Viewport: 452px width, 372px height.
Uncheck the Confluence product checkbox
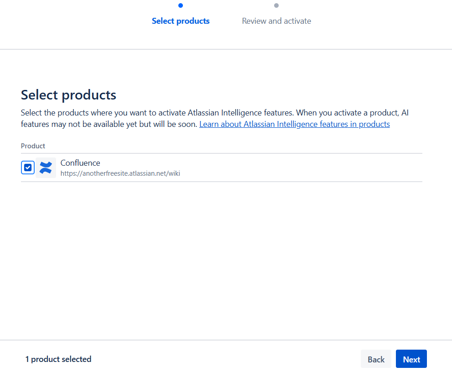[28, 168]
